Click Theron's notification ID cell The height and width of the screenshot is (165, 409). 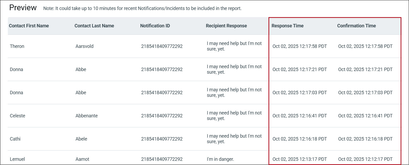162,46
